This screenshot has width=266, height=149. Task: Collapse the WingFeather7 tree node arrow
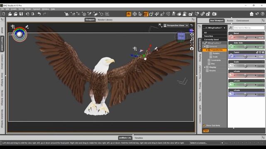pos(203,43)
